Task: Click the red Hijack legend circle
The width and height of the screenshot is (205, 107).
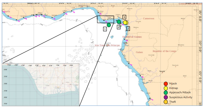Action: coord(166,84)
